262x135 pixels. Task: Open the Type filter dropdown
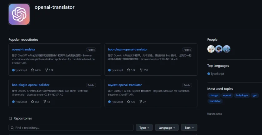click(144, 127)
